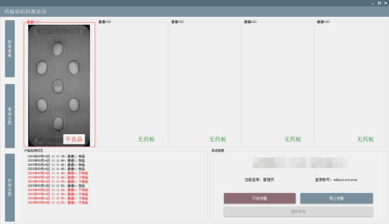
Task: Click the 退出系统 button
Action: point(298,212)
